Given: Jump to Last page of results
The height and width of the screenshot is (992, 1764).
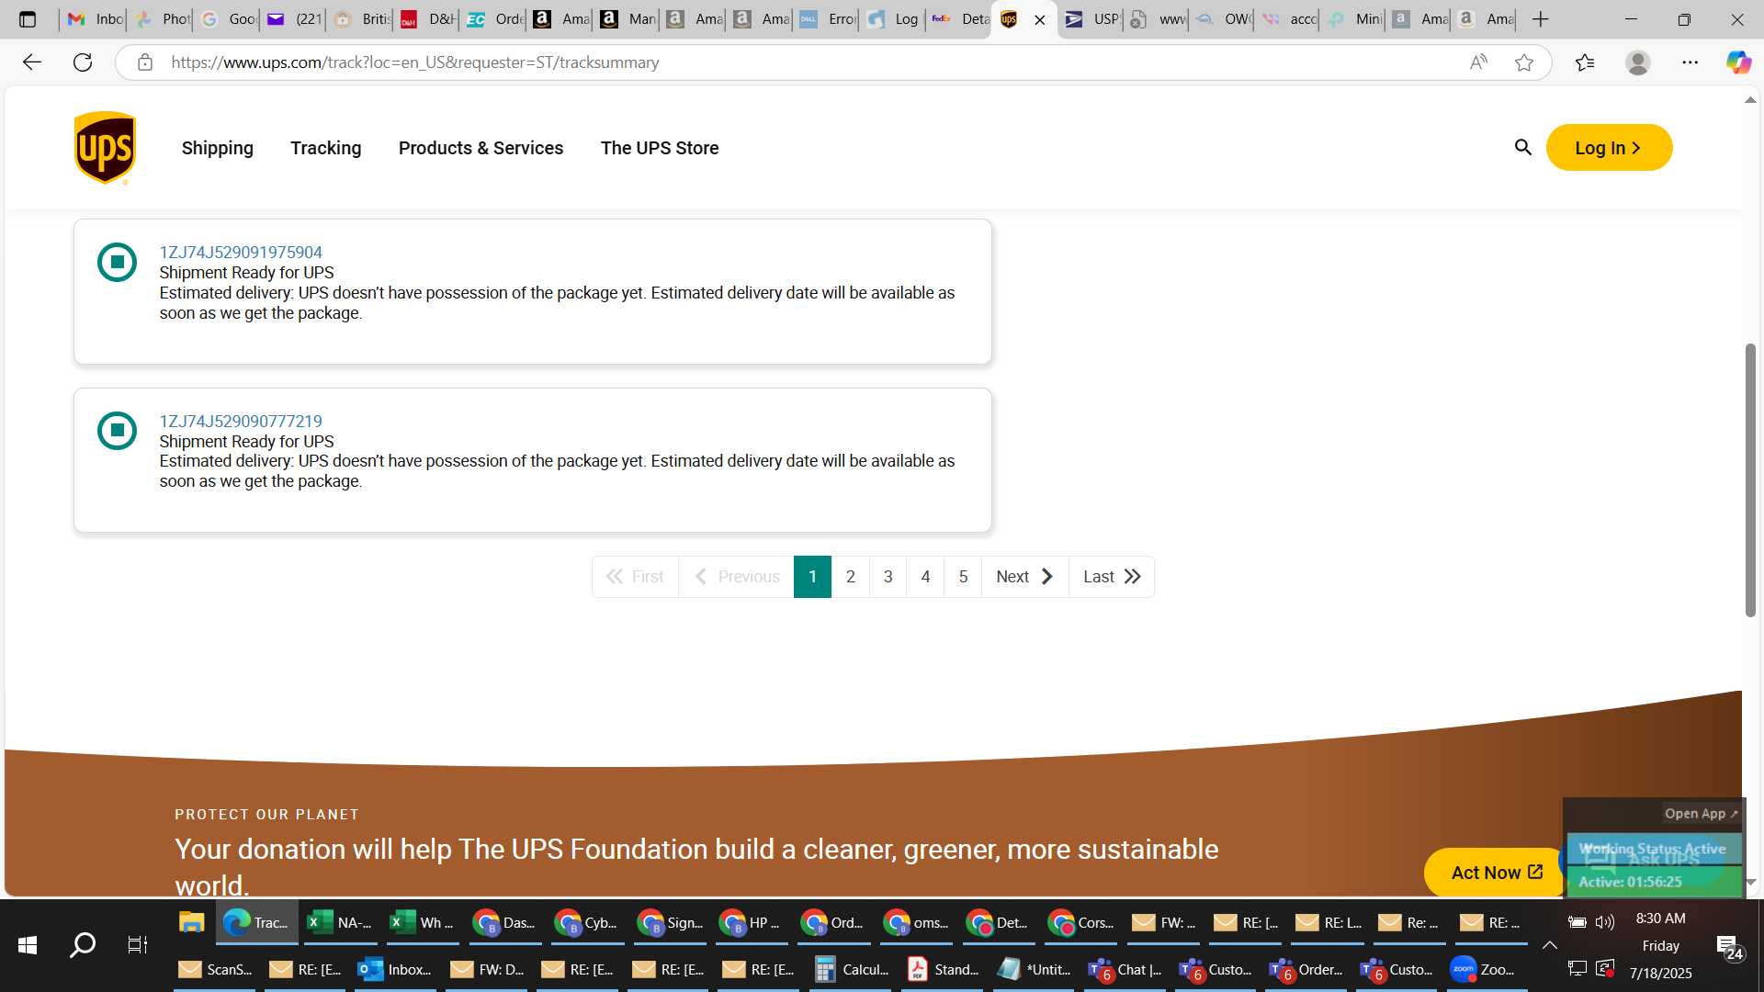Looking at the screenshot, I should pos(1112,577).
